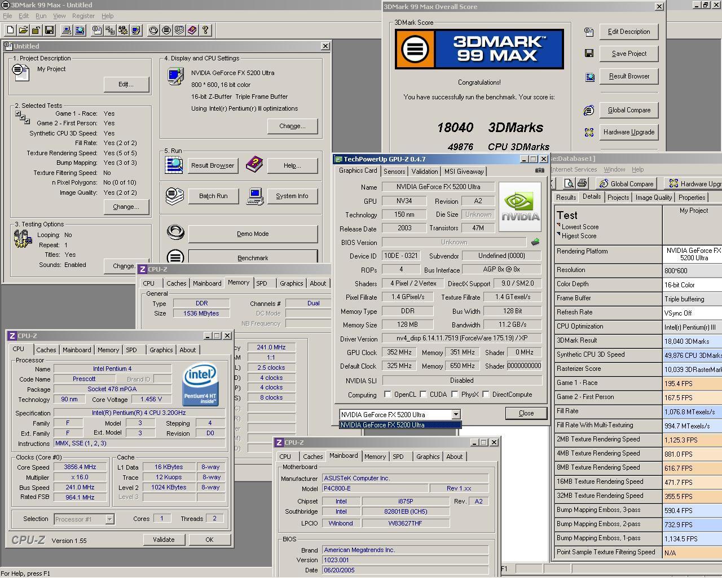
Task: Enable the OpenCL checkbox in GPU-Z
Action: click(x=388, y=395)
